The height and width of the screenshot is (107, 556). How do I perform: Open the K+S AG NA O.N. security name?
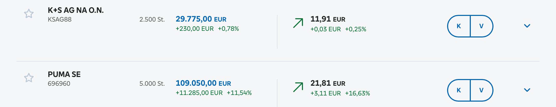tap(76, 10)
